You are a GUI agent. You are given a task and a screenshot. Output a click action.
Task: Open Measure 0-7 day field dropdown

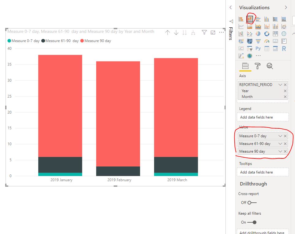coord(280,136)
